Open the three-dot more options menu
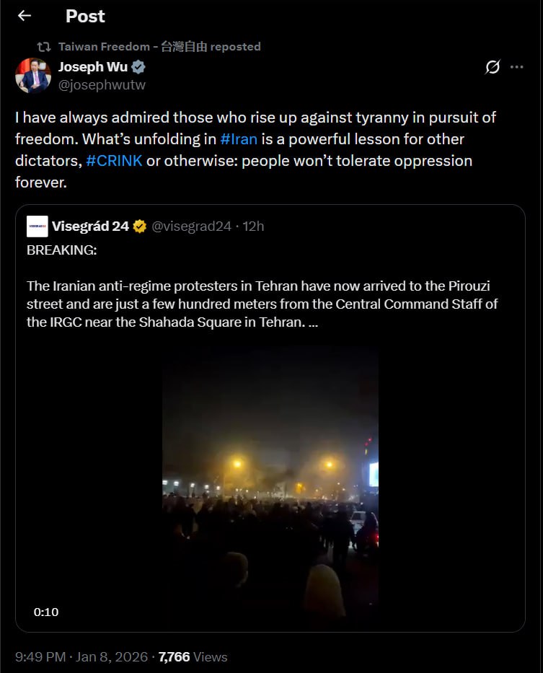Screen dimensions: 543x673 (516, 68)
